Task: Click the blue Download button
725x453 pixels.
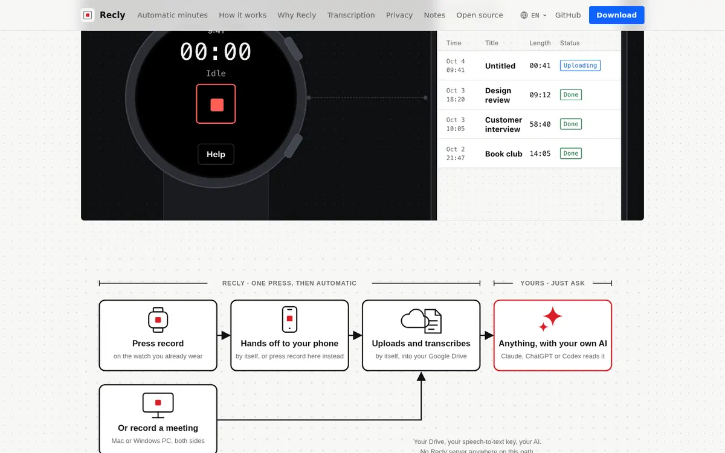Action: pyautogui.click(x=616, y=15)
